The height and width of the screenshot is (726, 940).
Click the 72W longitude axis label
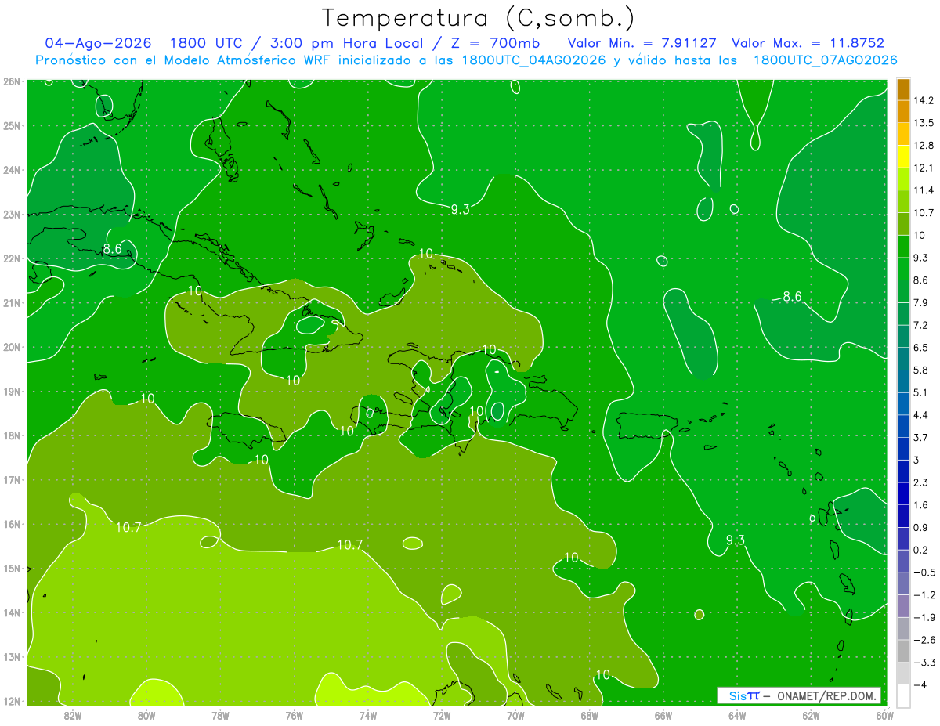(442, 714)
